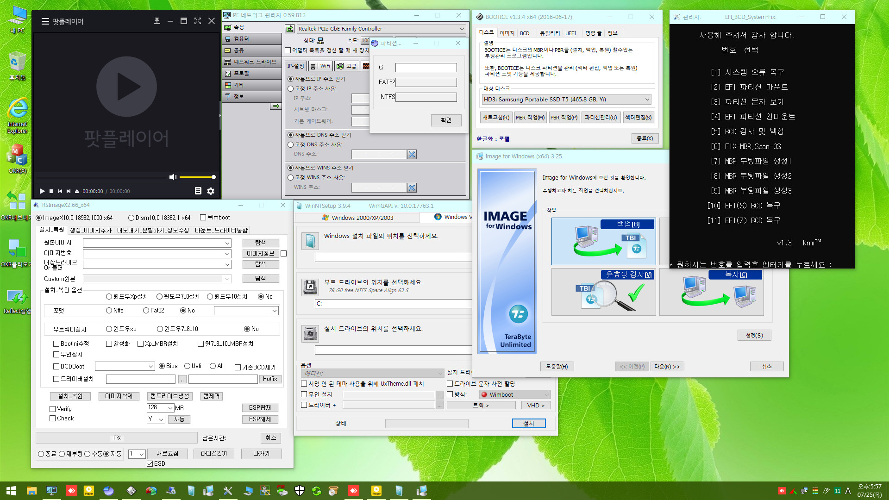Adjust the PotPlayer volume slider
Screen dimensions: 889x500
[x=197, y=177]
